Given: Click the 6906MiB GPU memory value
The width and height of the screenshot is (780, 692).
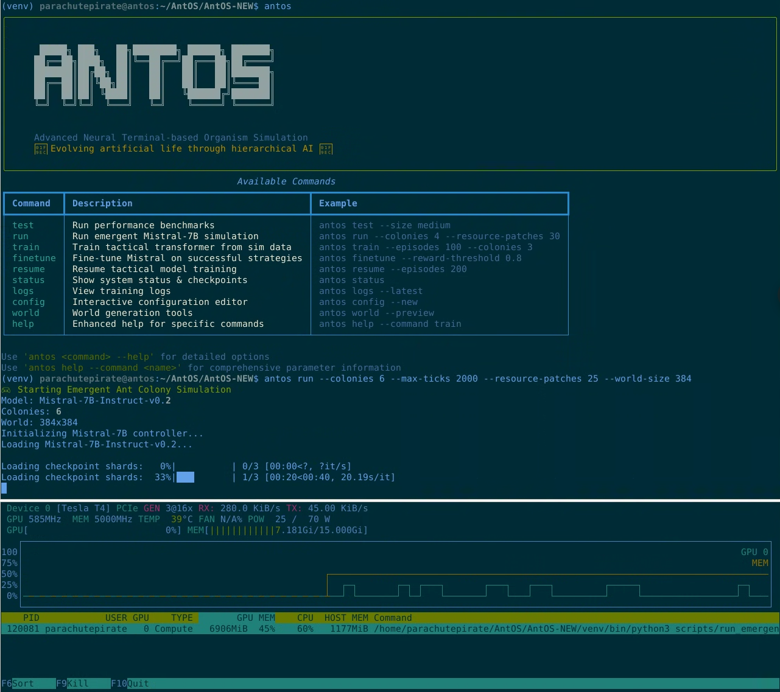Looking at the screenshot, I should [228, 629].
